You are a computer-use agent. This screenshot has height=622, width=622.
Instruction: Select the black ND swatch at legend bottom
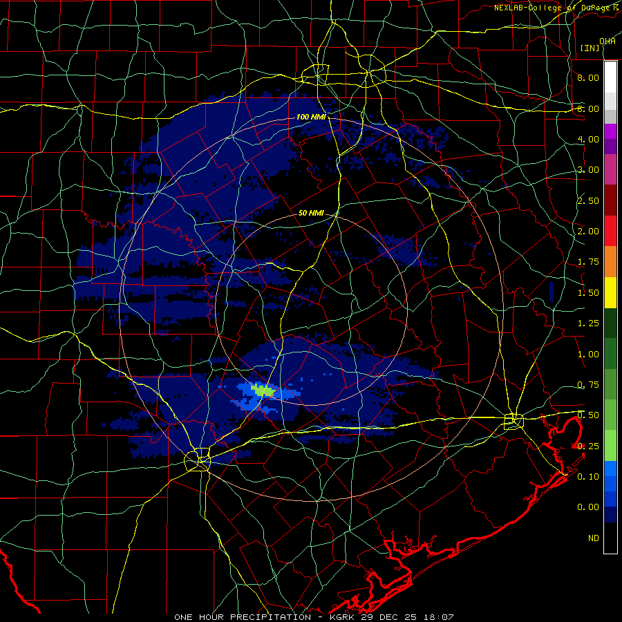click(610, 538)
